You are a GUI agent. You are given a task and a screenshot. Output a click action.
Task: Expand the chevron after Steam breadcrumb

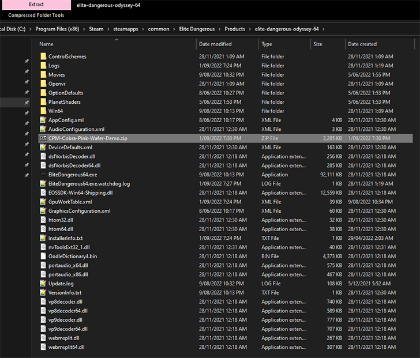(x=108, y=29)
